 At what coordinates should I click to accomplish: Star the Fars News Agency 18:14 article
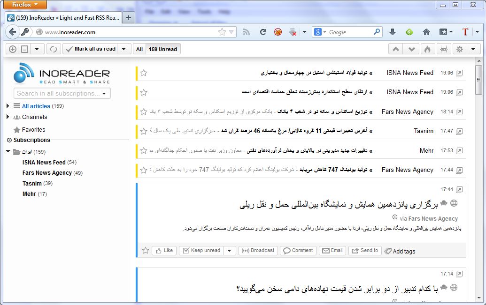click(x=144, y=112)
